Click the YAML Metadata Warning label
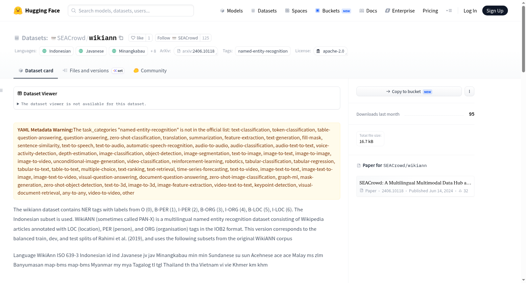The width and height of the screenshot is (526, 283). [45, 130]
